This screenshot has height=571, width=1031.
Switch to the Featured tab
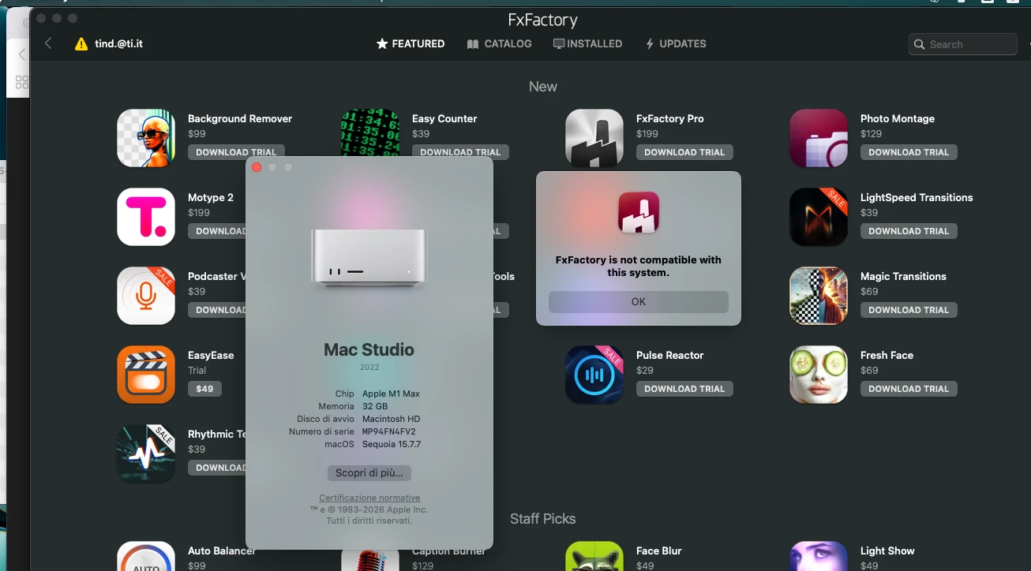(x=411, y=44)
